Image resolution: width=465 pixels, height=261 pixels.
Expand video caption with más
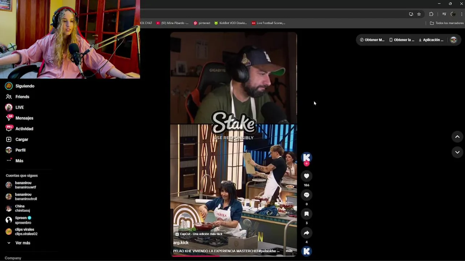point(289,251)
